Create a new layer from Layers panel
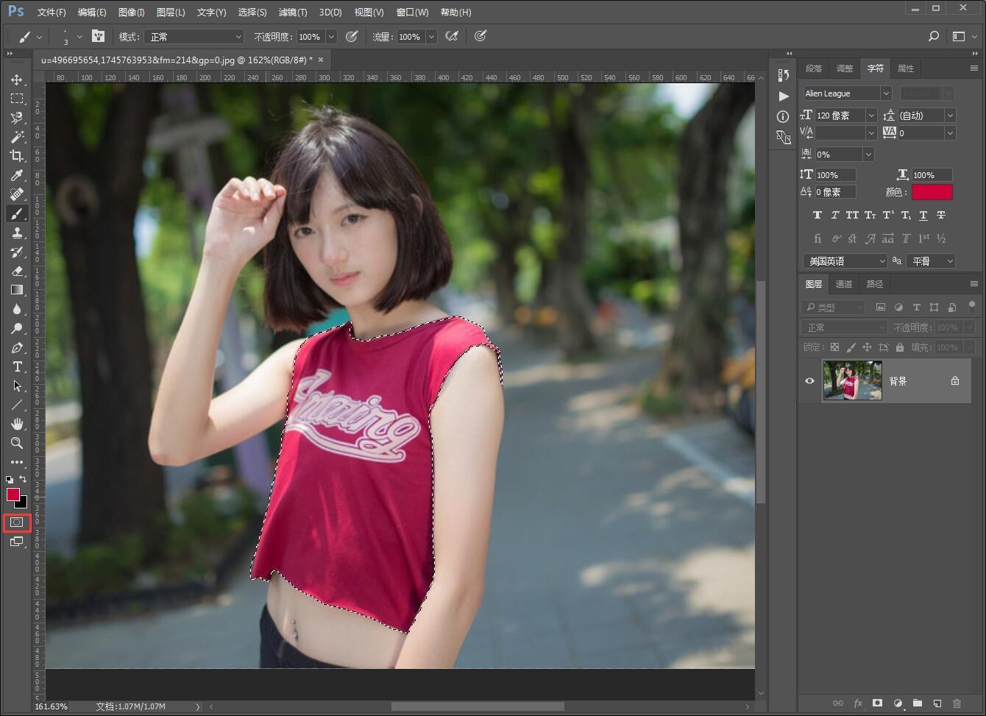Image resolution: width=986 pixels, height=716 pixels. click(937, 703)
